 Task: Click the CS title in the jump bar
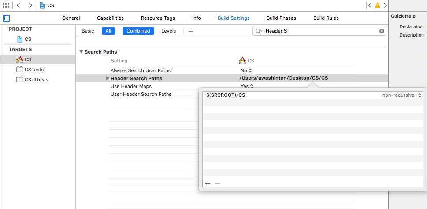pos(51,5)
